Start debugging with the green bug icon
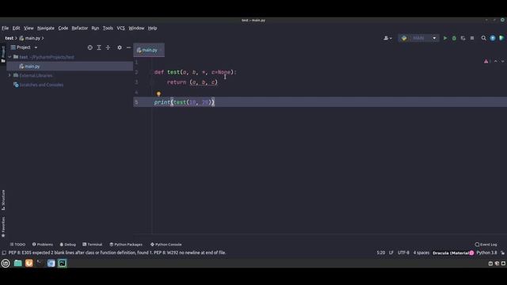507x285 pixels. click(x=454, y=38)
